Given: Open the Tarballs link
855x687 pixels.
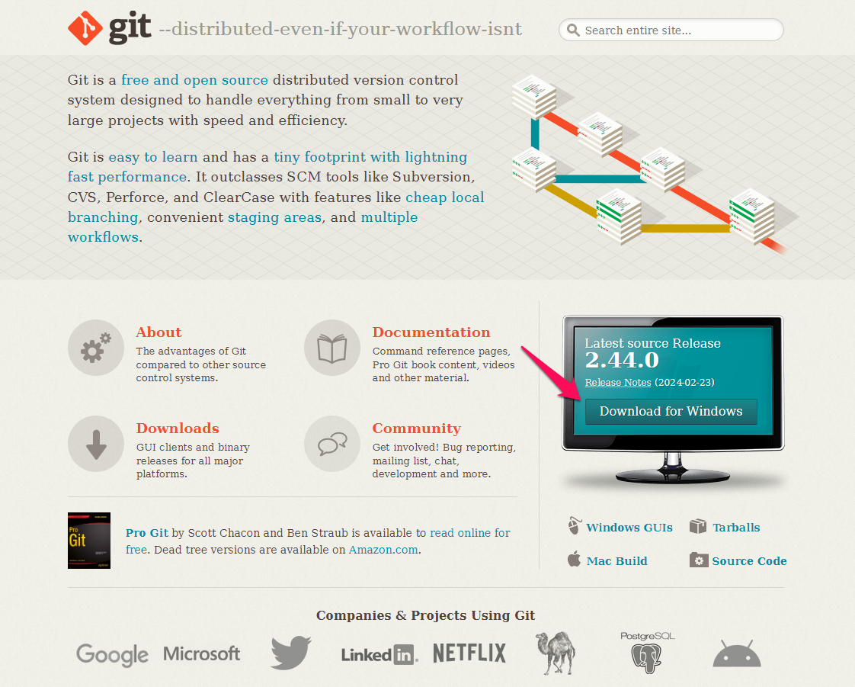Looking at the screenshot, I should coord(736,528).
